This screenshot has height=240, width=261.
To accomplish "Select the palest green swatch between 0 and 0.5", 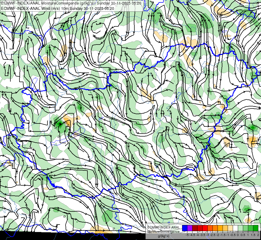I will point(241,228).
